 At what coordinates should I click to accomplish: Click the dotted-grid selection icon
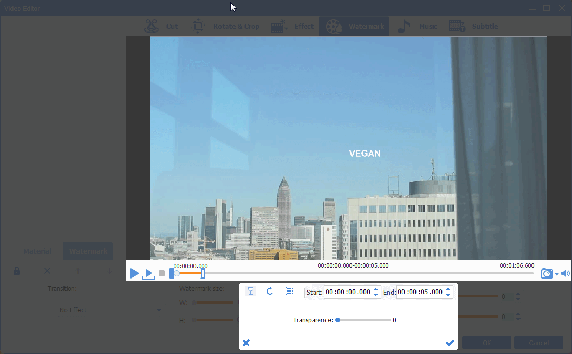click(290, 292)
